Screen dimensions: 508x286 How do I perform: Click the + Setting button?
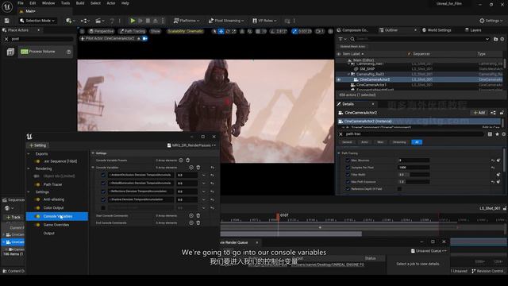pyautogui.click(x=38, y=145)
